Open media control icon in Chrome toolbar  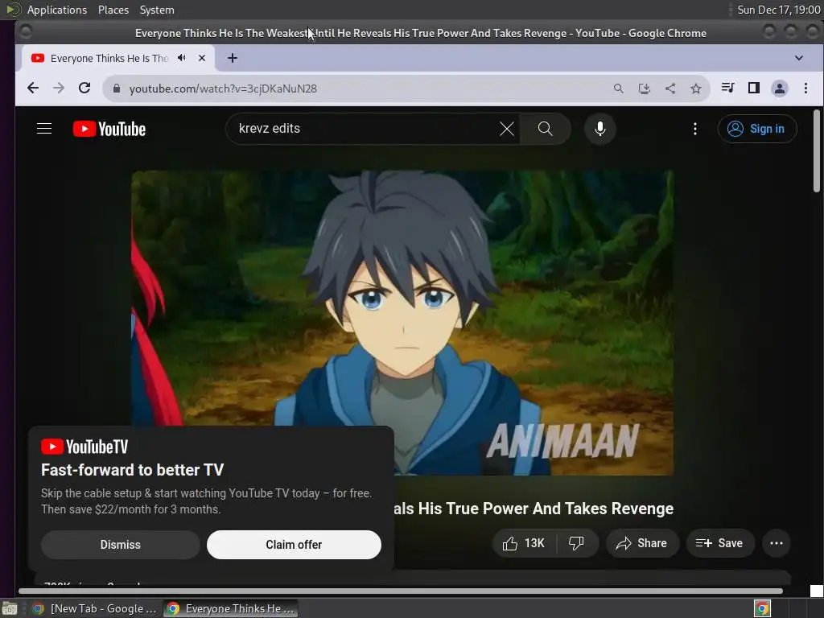727,88
